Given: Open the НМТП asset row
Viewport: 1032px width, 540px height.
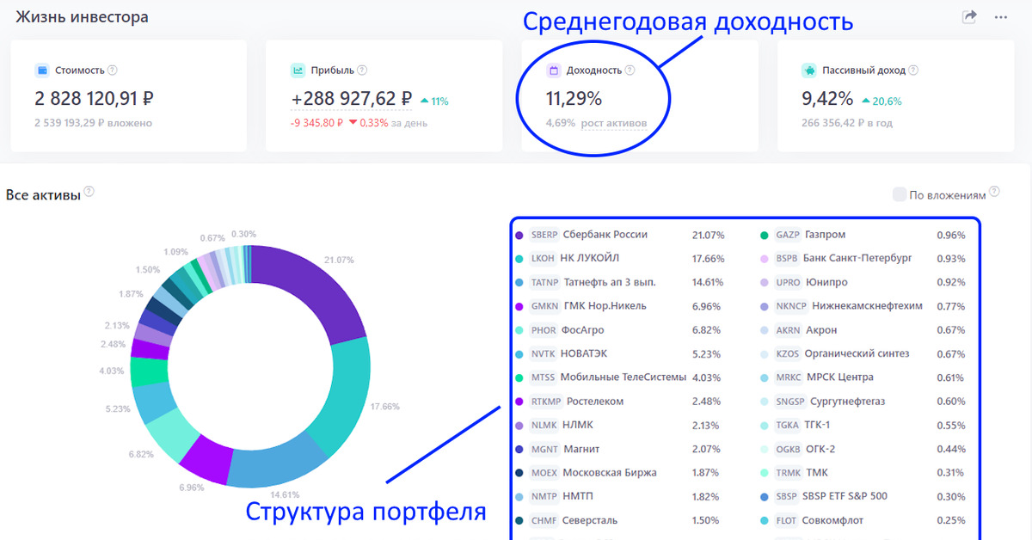Looking at the screenshot, I should (620, 496).
